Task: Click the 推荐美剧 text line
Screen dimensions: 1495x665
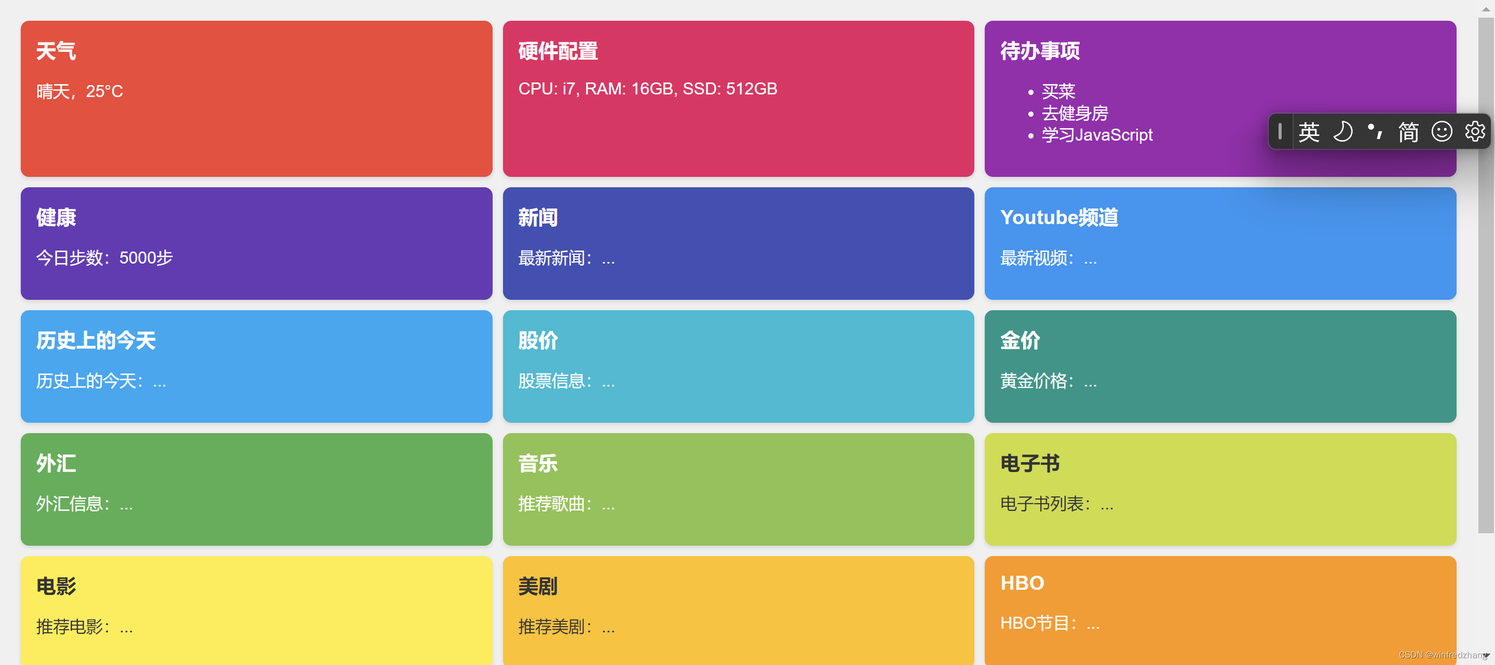Action: tap(566, 626)
